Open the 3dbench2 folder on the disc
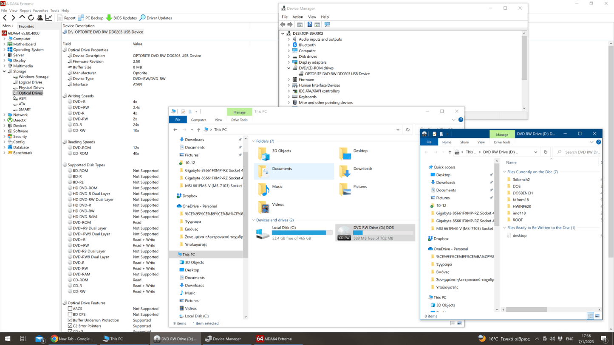Viewport: 614px width, 345px height. click(521, 180)
